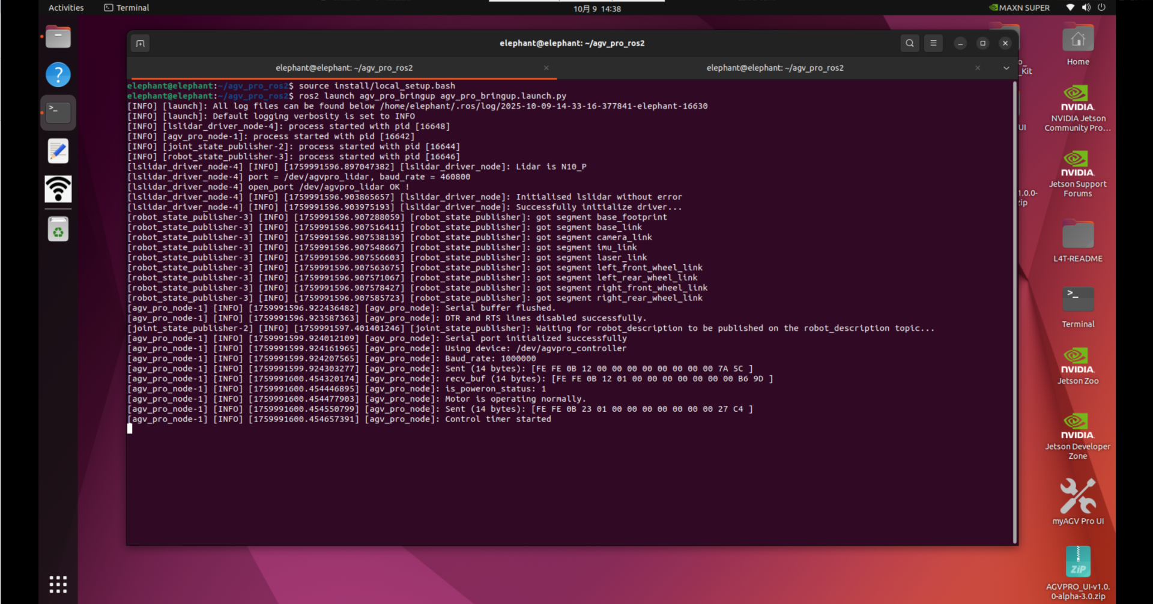1153x604 pixels.
Task: Open the Terminal app menu in top bar
Action: 127,8
